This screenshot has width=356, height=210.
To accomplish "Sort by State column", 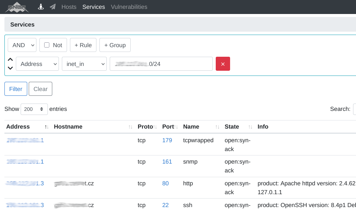I will (239, 127).
